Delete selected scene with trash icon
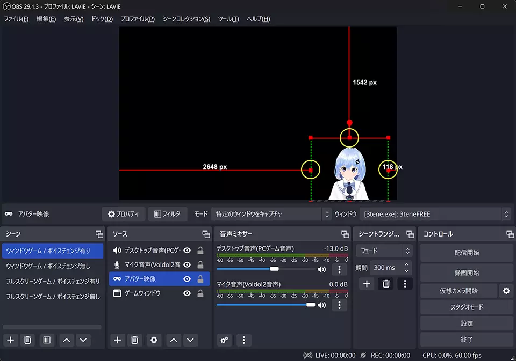516x361 pixels. click(x=27, y=340)
